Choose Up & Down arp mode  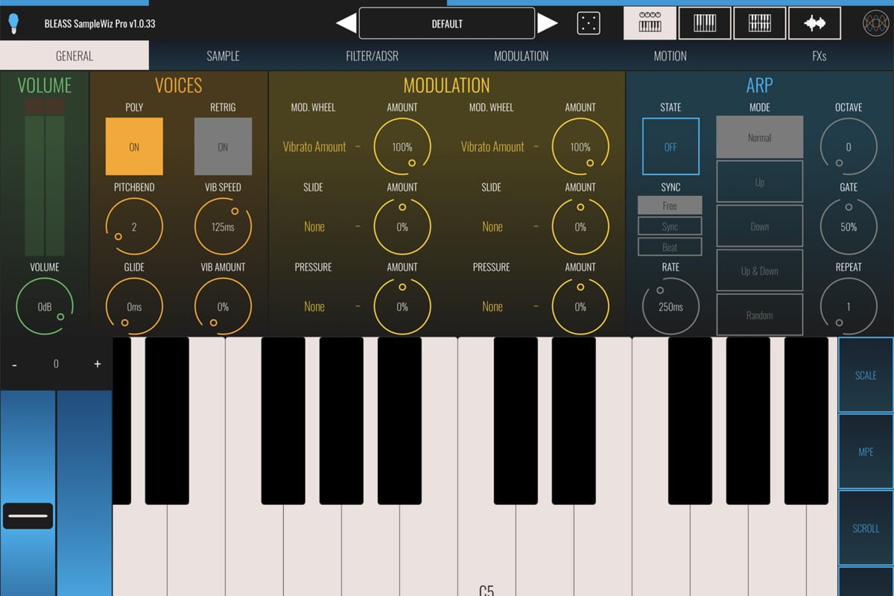(x=760, y=270)
